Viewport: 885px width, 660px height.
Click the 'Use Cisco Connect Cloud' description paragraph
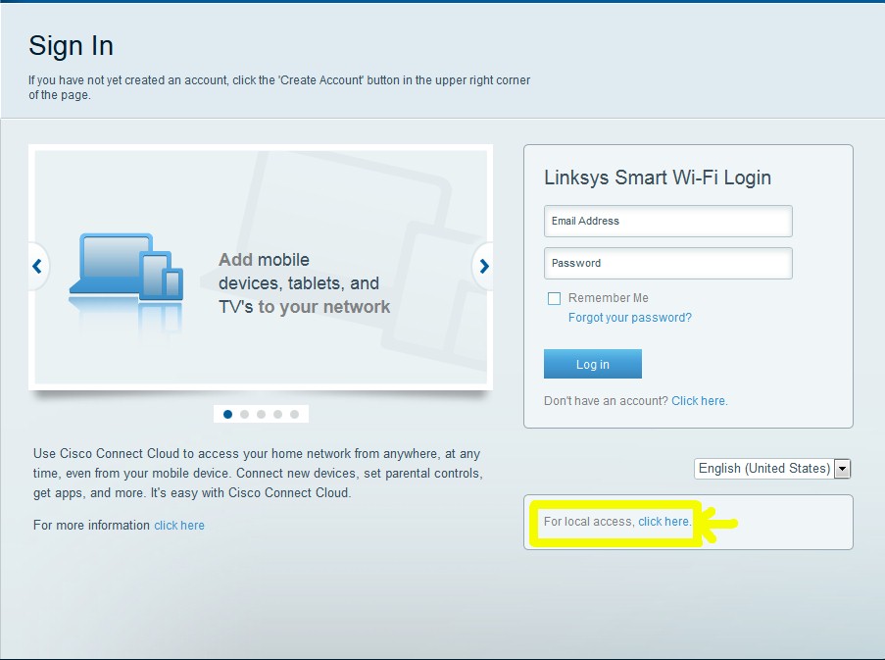(258, 473)
